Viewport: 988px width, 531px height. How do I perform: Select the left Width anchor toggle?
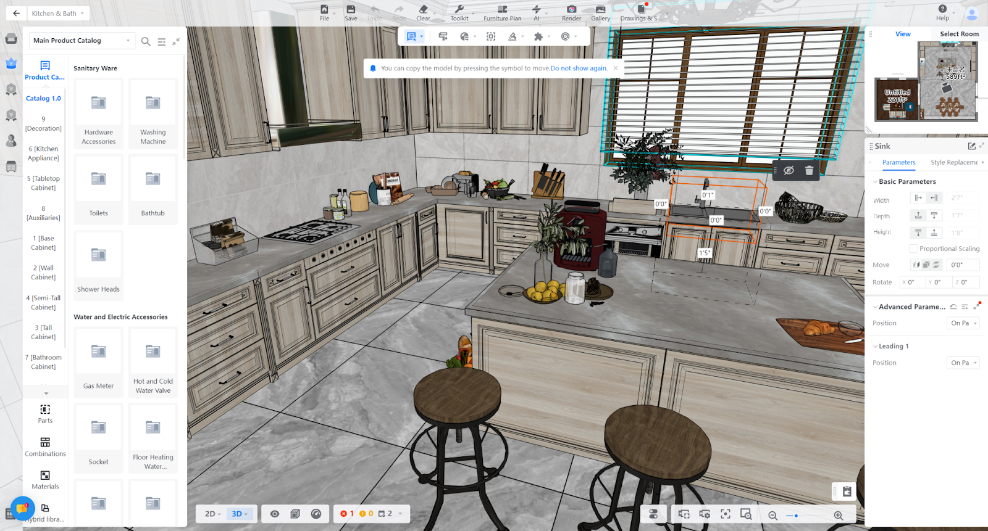(x=918, y=198)
